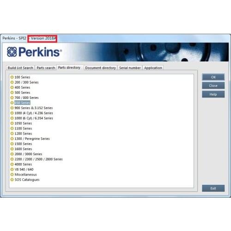Click the yellow icon beside Miscellaneous
Viewport: 231px width, 231px height.
click(12, 175)
